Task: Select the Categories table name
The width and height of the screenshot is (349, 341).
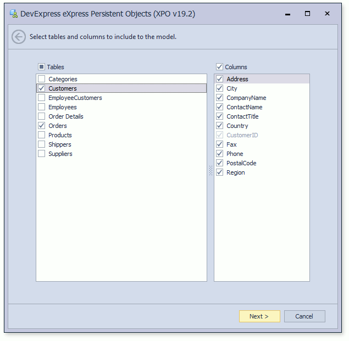Action: (63, 79)
